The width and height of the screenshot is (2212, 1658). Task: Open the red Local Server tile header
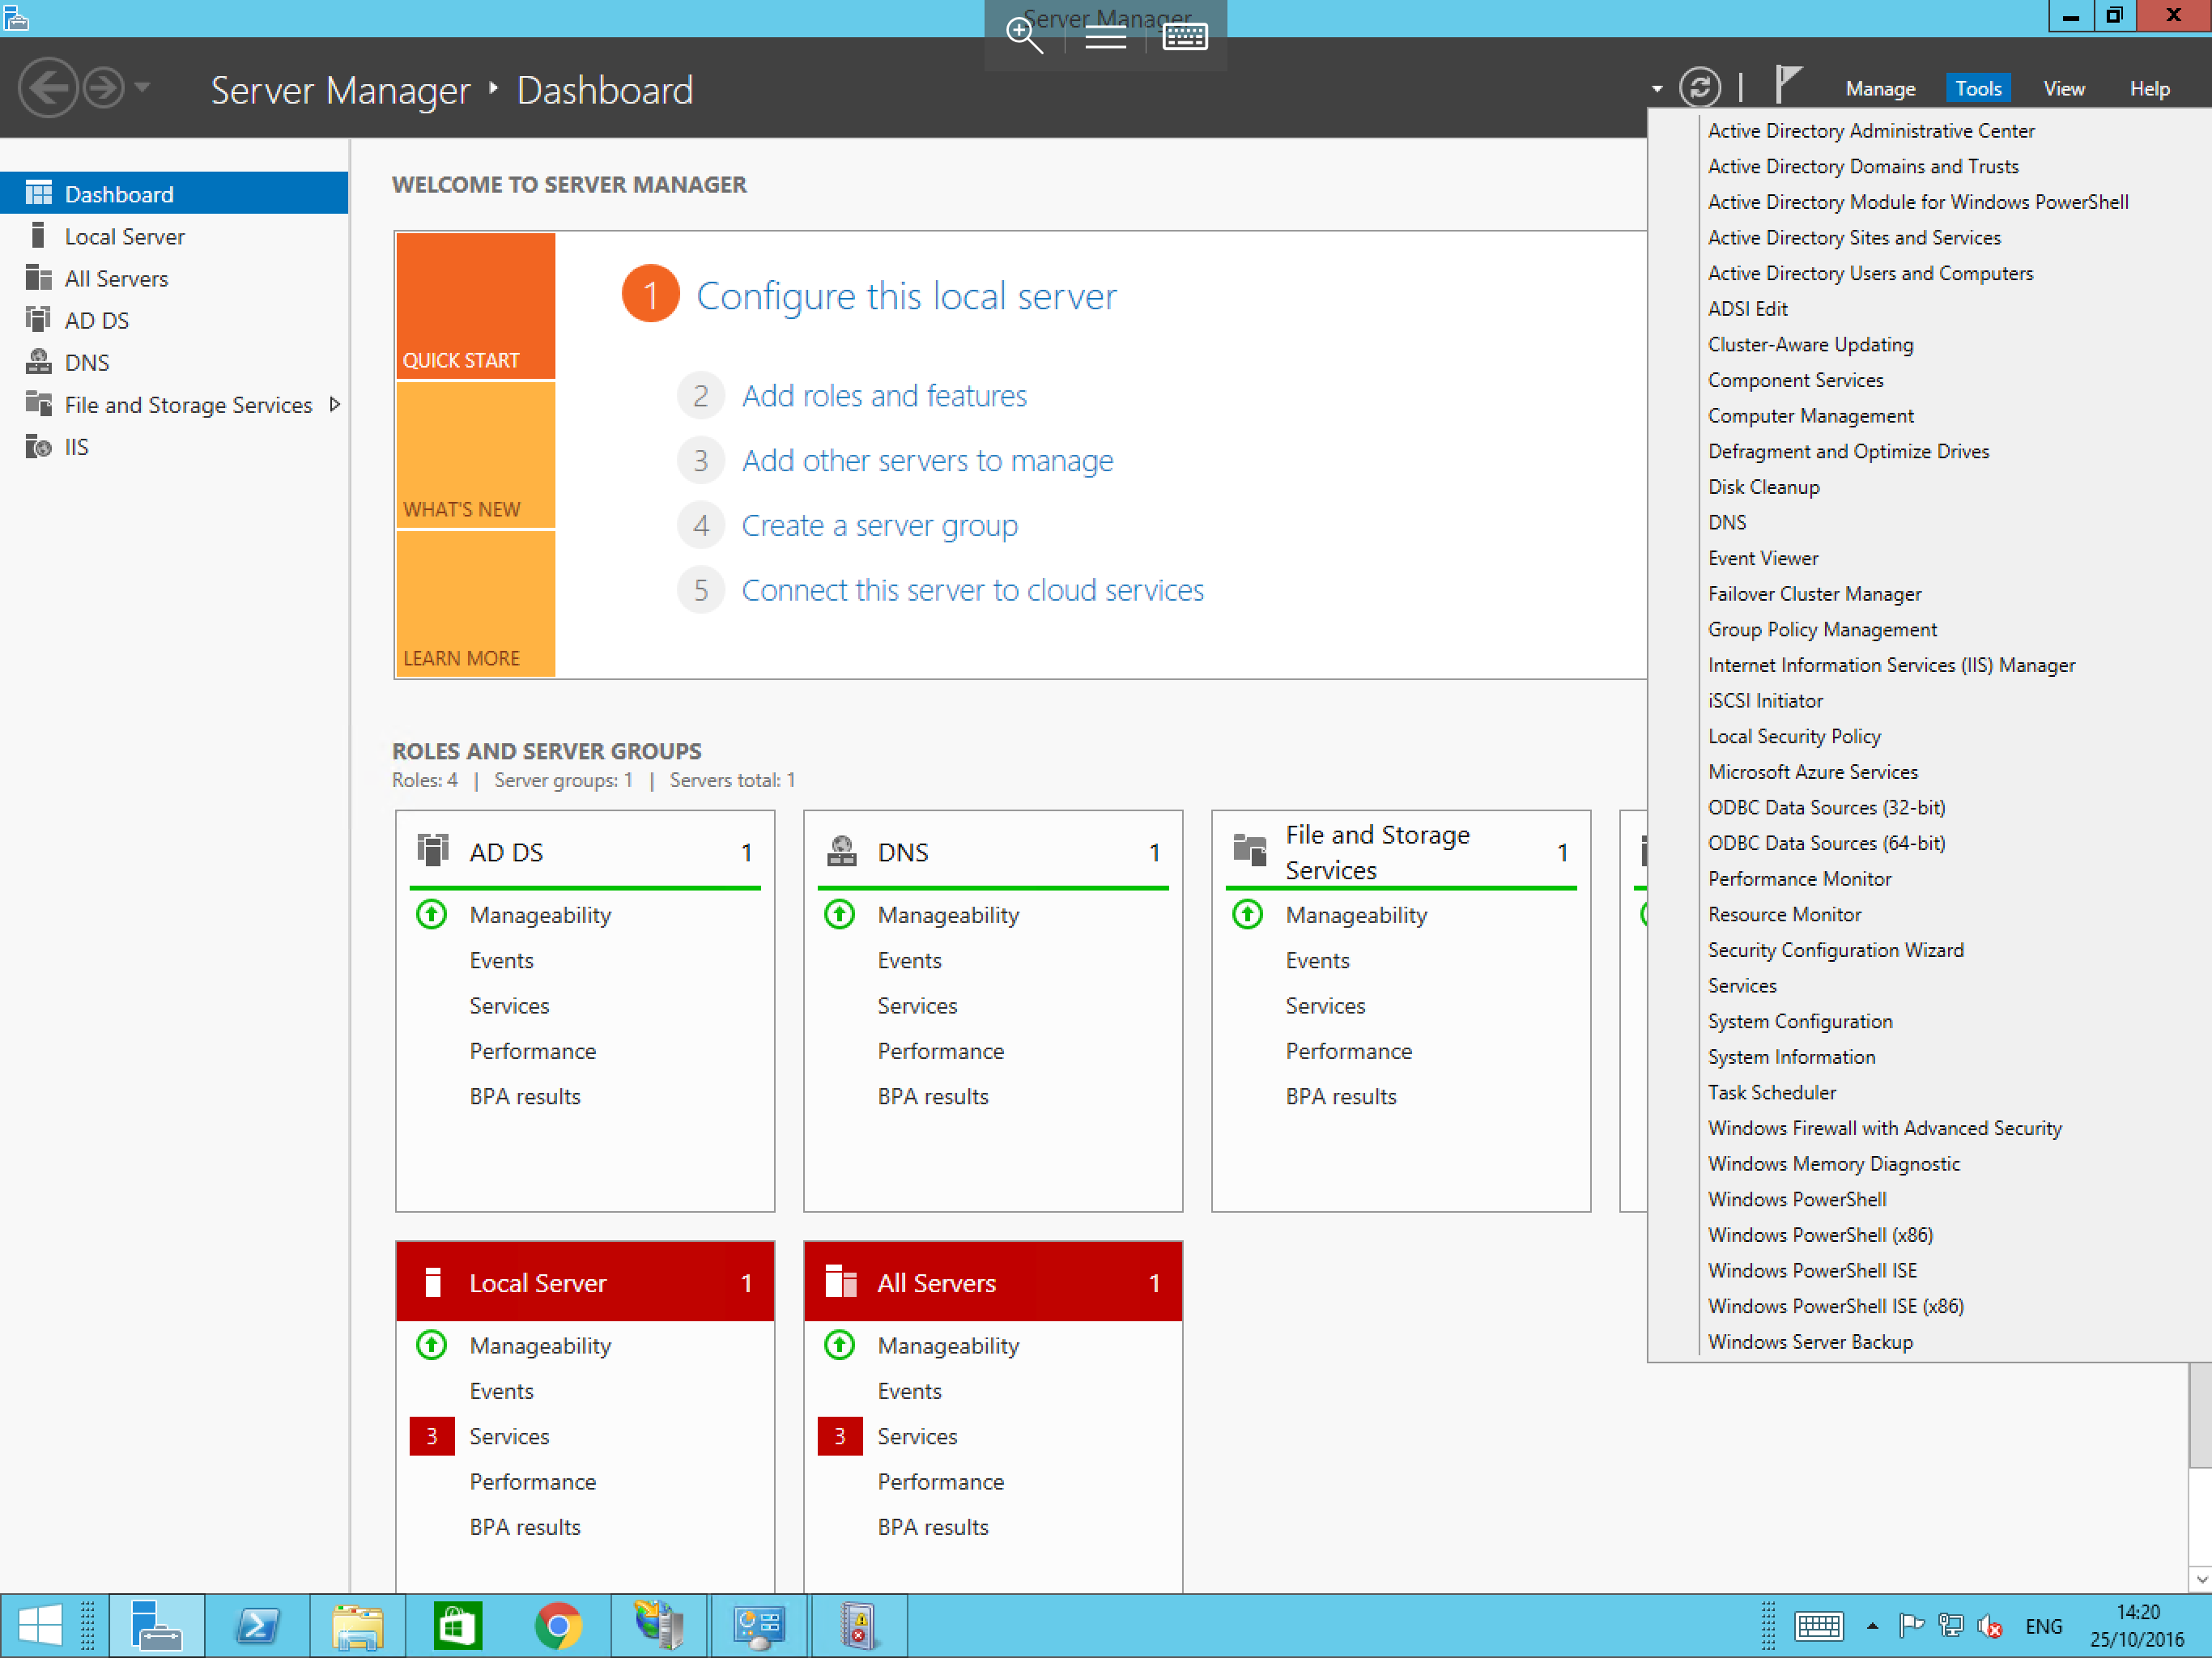pyautogui.click(x=585, y=1282)
